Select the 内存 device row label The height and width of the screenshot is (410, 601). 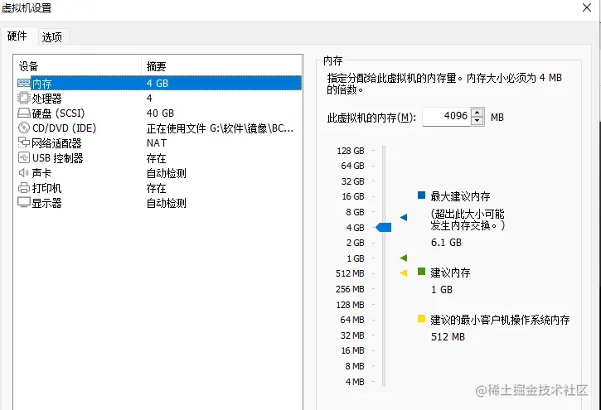click(41, 84)
